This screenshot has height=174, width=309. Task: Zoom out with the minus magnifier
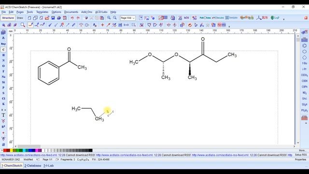coord(115,18)
